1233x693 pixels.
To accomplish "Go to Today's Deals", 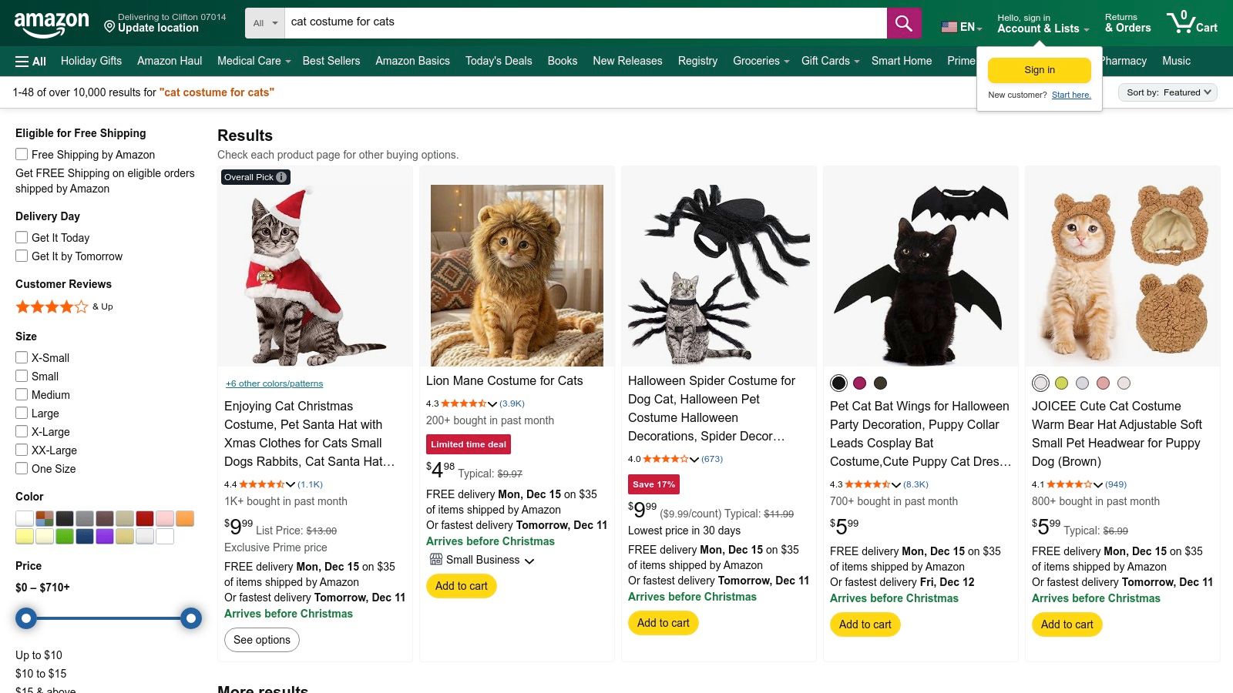I will point(498,61).
